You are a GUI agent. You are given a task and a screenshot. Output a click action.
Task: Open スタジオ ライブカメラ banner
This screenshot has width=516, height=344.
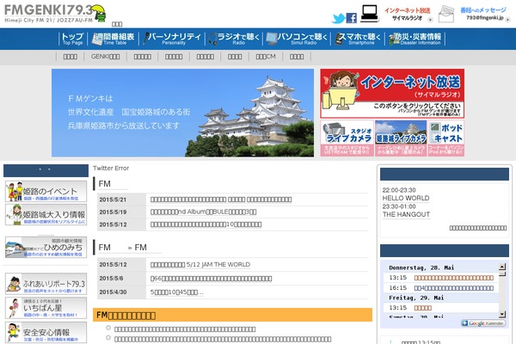tap(347, 138)
